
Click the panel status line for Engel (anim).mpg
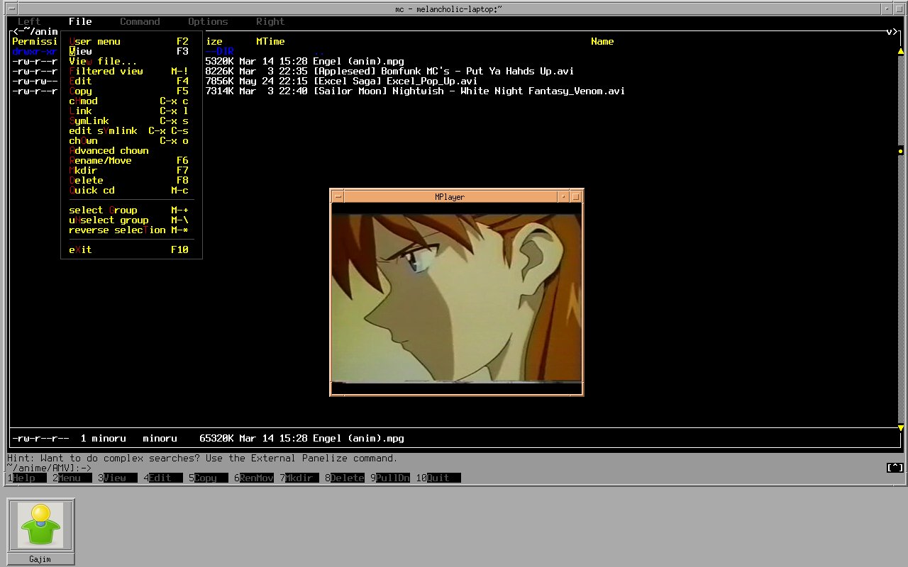(x=208, y=439)
